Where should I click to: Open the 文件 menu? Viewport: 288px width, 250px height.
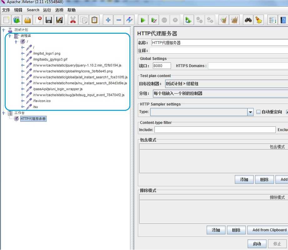click(6, 10)
